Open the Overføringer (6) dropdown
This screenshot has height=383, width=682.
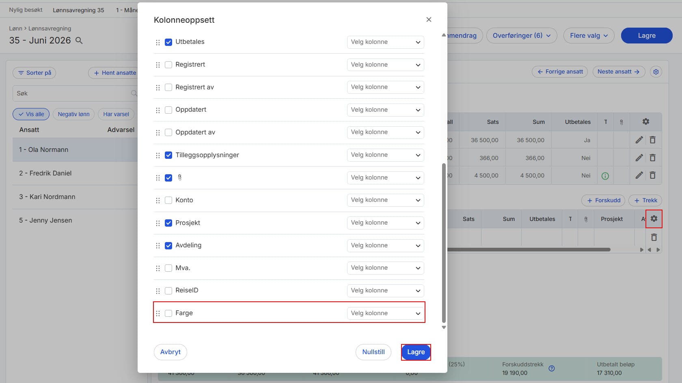click(522, 35)
